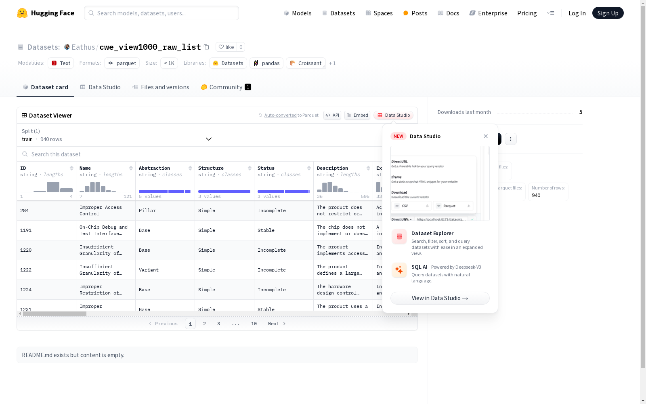
Task: Select the Croissant library tag
Action: [x=306, y=63]
